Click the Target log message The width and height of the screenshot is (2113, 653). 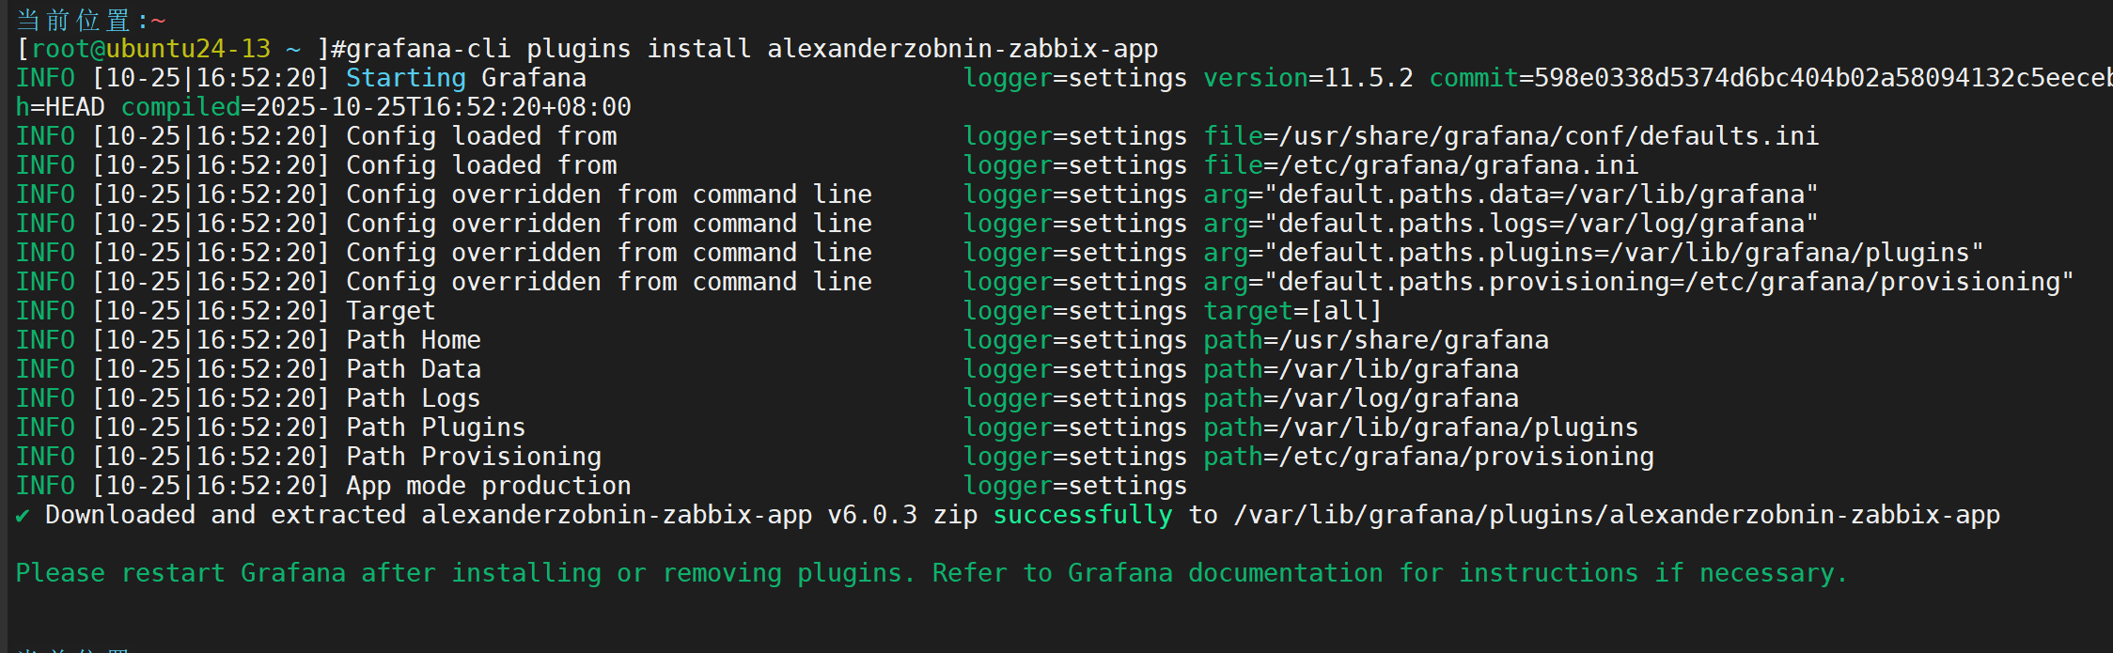pos(391,311)
